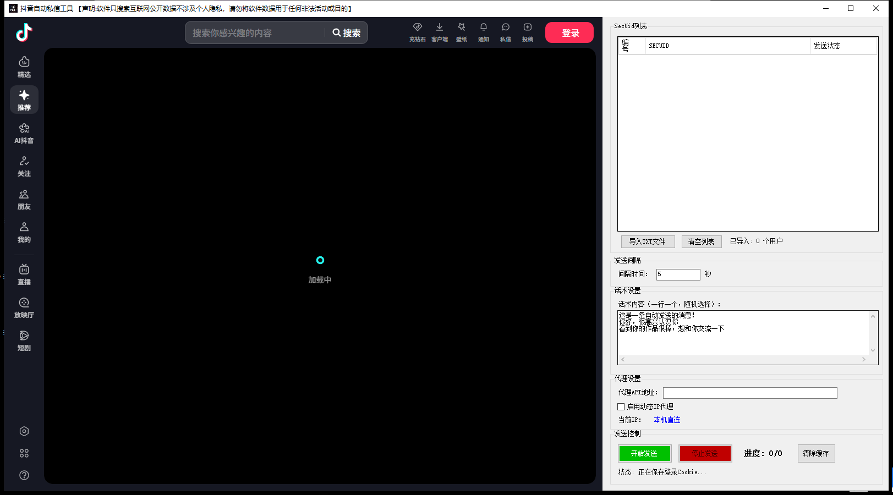
Task: Click the 导入TXT文件 import button
Action: pos(648,241)
